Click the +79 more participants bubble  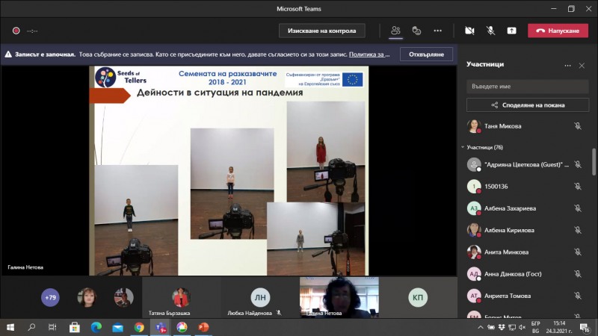[x=50, y=297]
